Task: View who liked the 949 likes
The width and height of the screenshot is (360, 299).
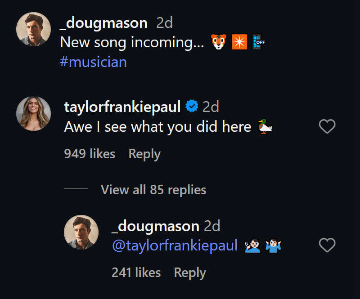Action: (x=90, y=154)
